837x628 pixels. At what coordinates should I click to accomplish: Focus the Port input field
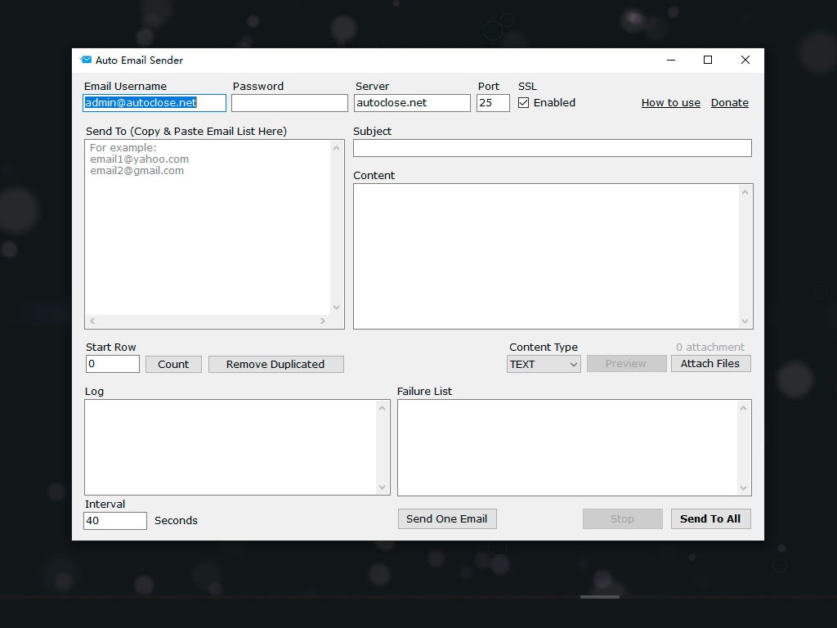(493, 103)
